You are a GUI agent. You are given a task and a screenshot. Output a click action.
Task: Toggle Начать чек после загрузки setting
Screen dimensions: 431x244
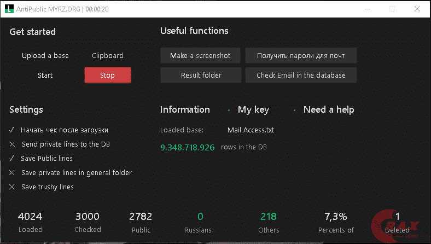pyautogui.click(x=59, y=130)
